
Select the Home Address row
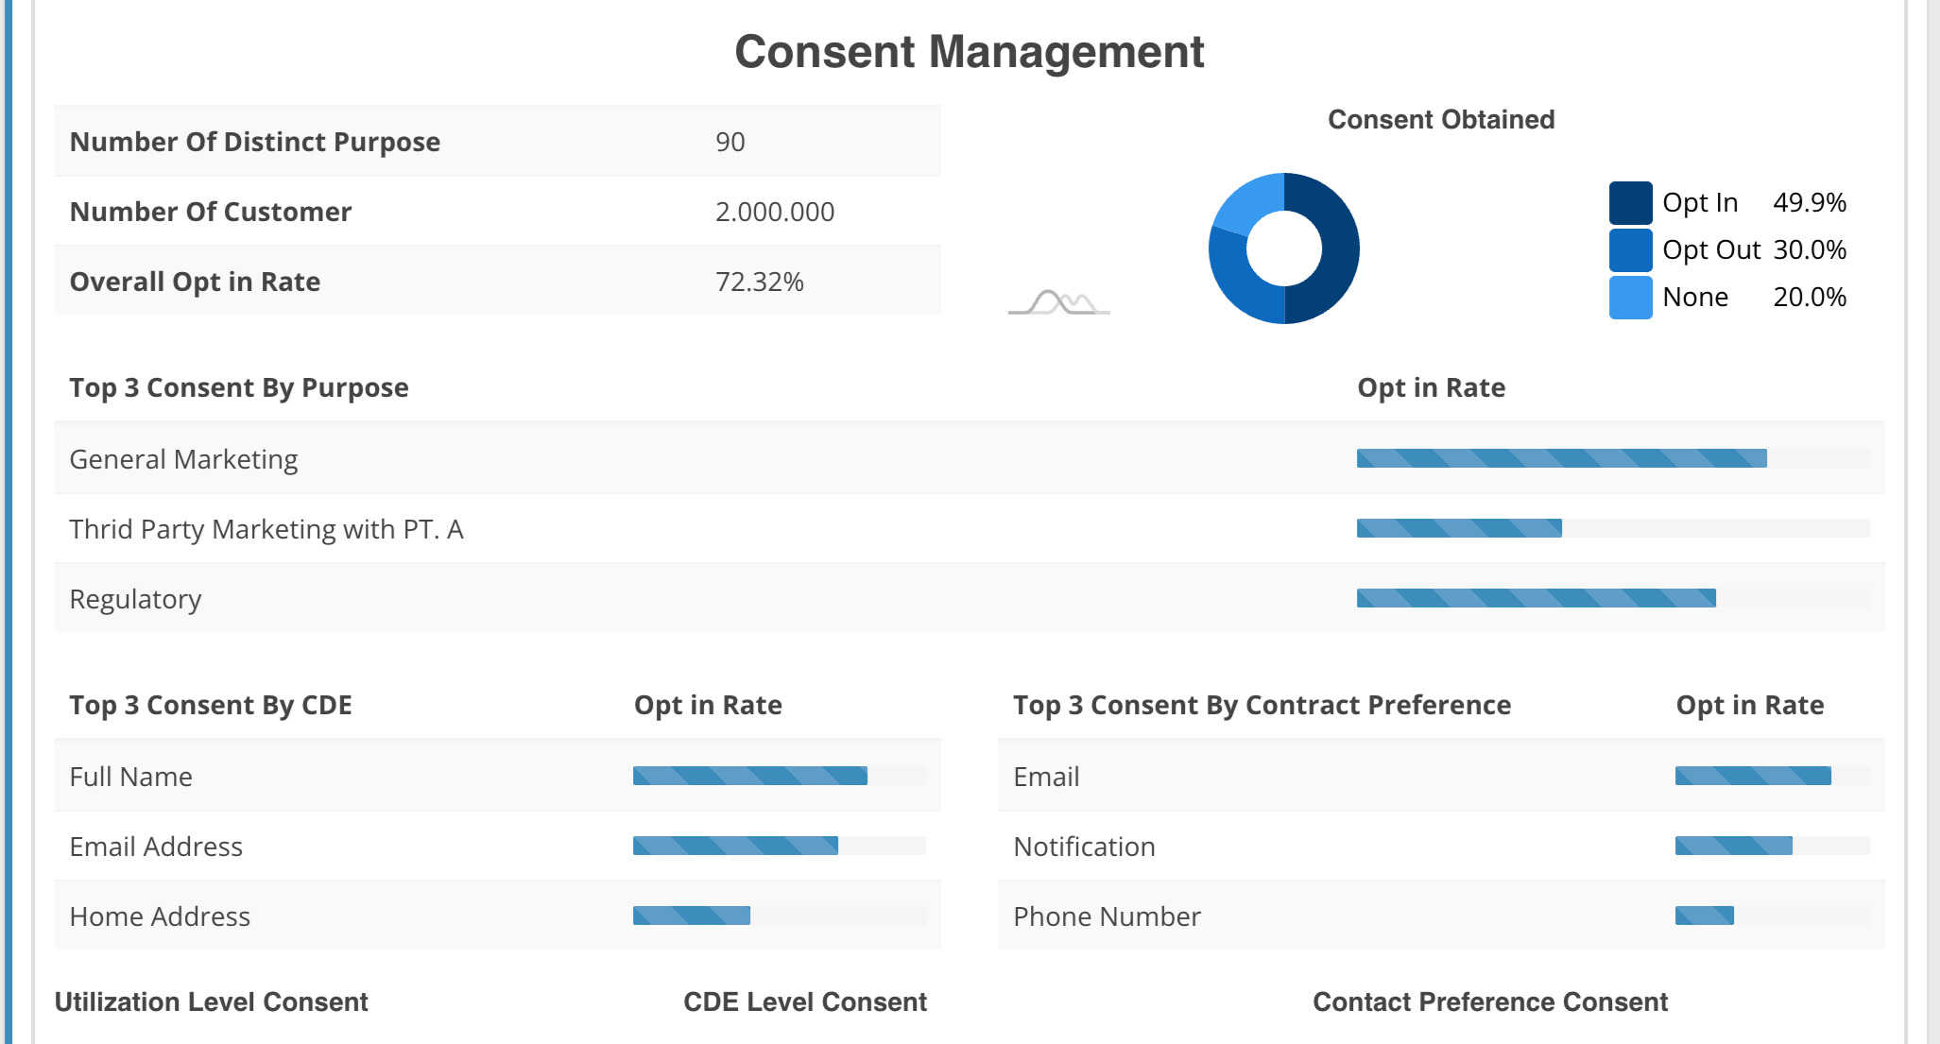point(497,916)
